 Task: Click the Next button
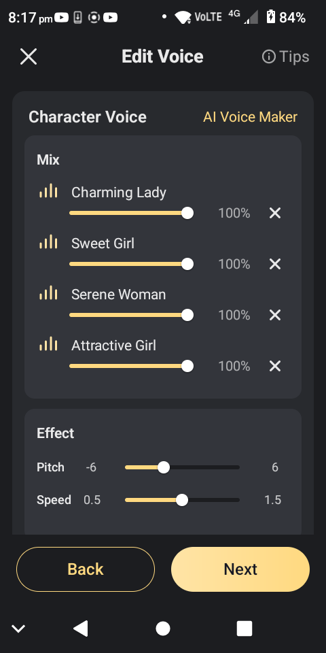click(240, 569)
